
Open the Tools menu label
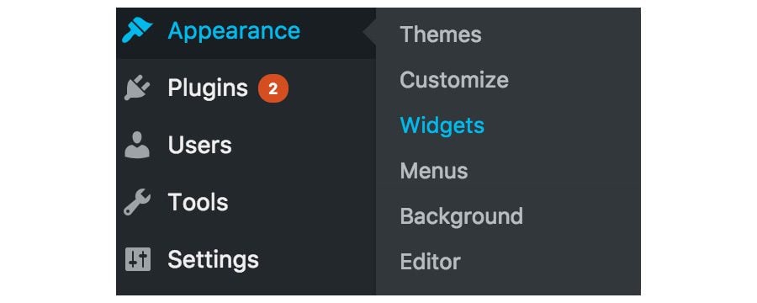pyautogui.click(x=198, y=202)
